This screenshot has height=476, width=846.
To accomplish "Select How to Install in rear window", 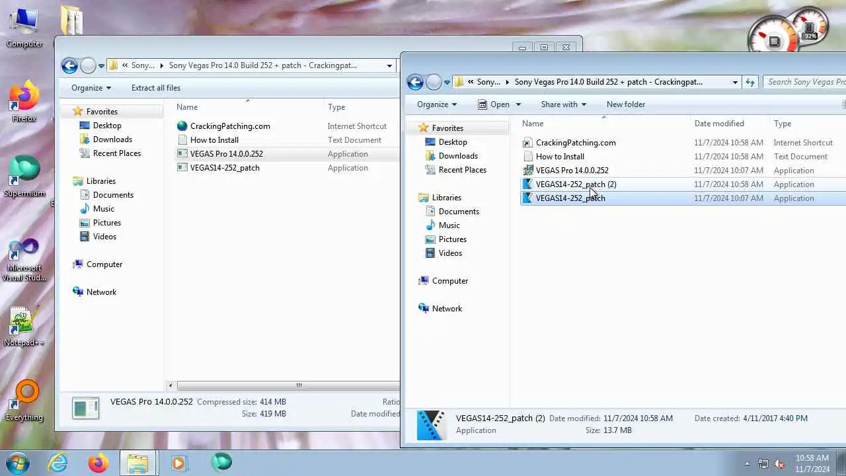I will (214, 140).
